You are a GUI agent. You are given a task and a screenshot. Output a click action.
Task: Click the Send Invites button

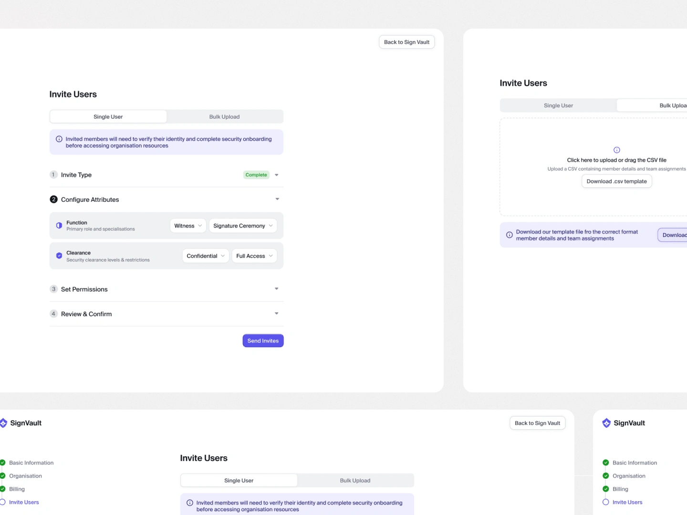click(263, 341)
